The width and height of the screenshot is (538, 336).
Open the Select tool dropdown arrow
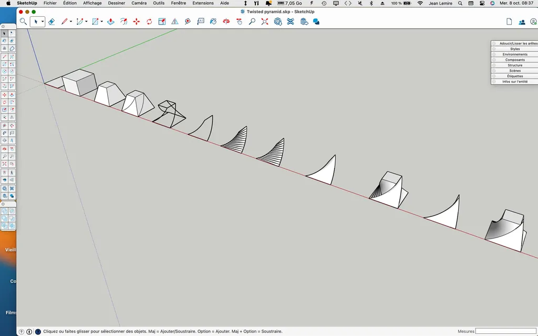pyautogui.click(x=43, y=21)
